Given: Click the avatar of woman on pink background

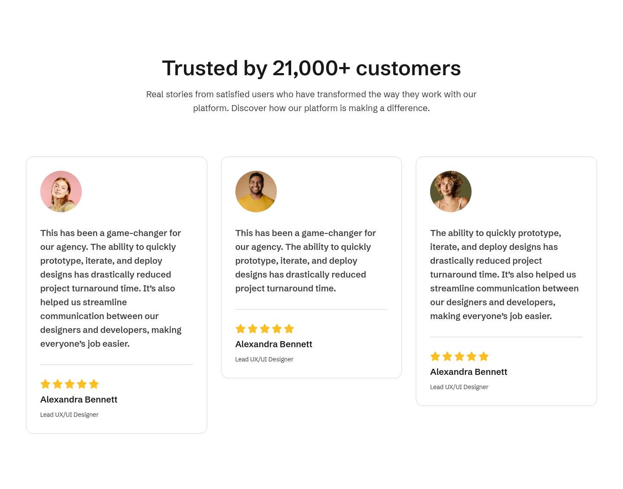Looking at the screenshot, I should pos(61,192).
